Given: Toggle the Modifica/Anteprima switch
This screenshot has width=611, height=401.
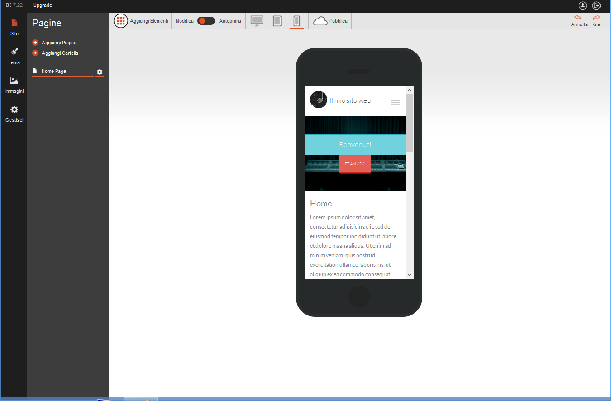Looking at the screenshot, I should [206, 21].
